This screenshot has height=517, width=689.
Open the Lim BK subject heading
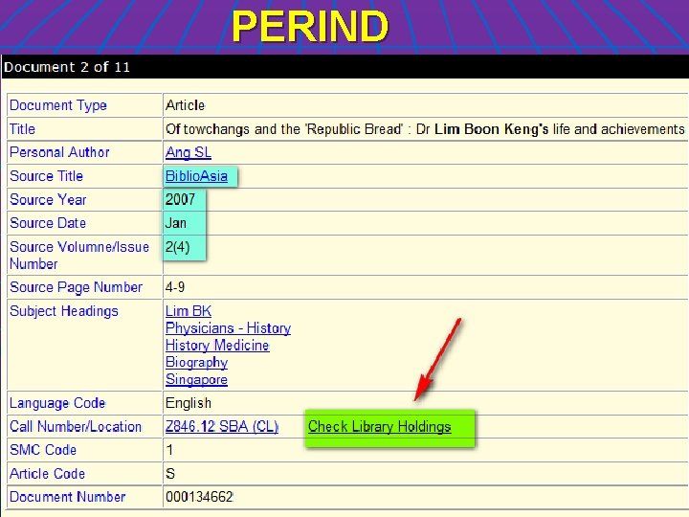tap(189, 311)
